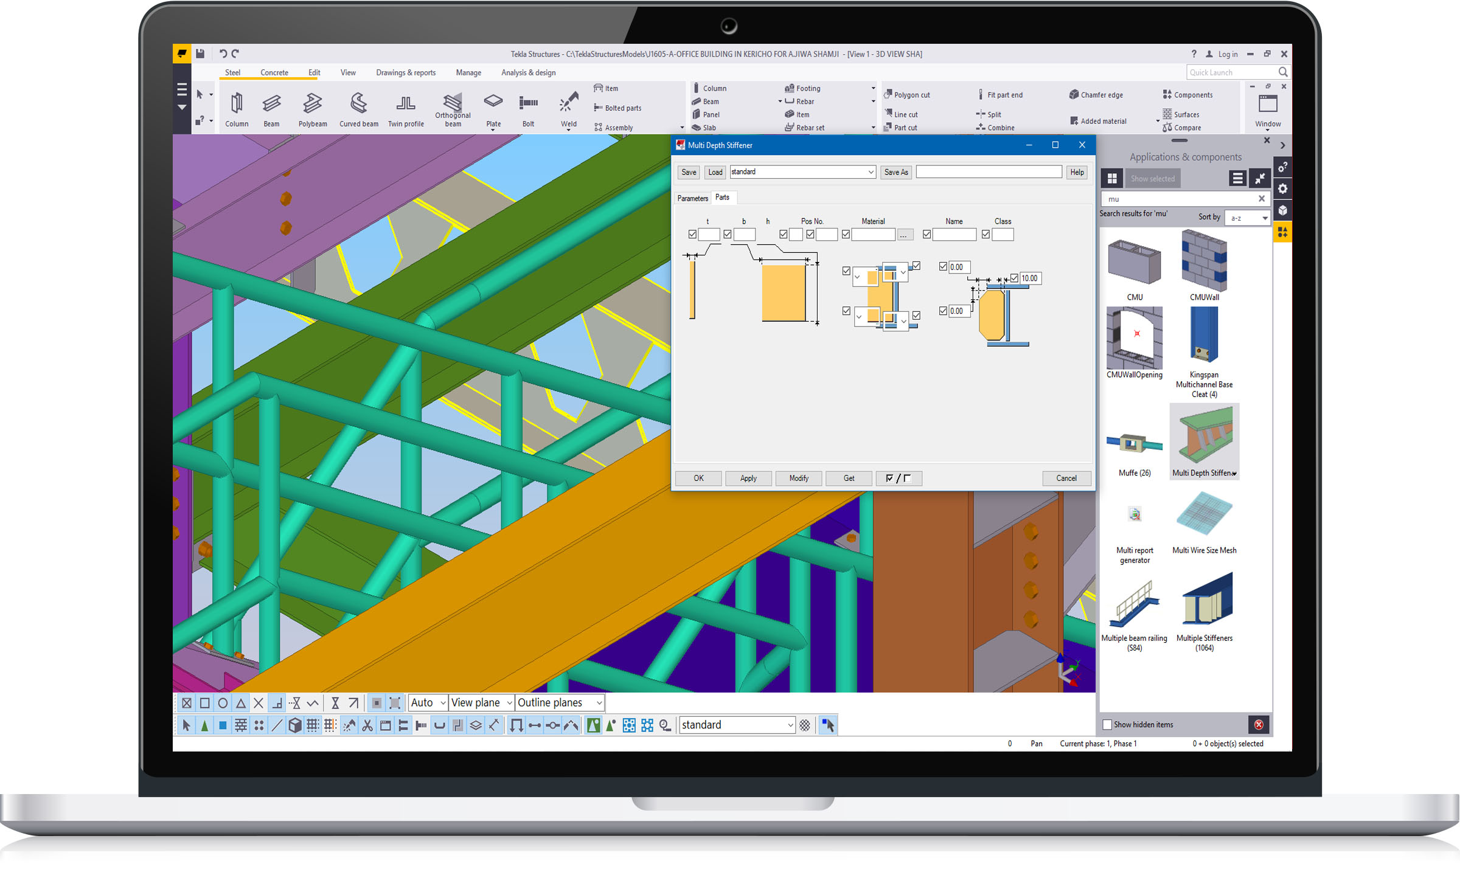
Task: Toggle the b width checkbox
Action: click(x=728, y=234)
